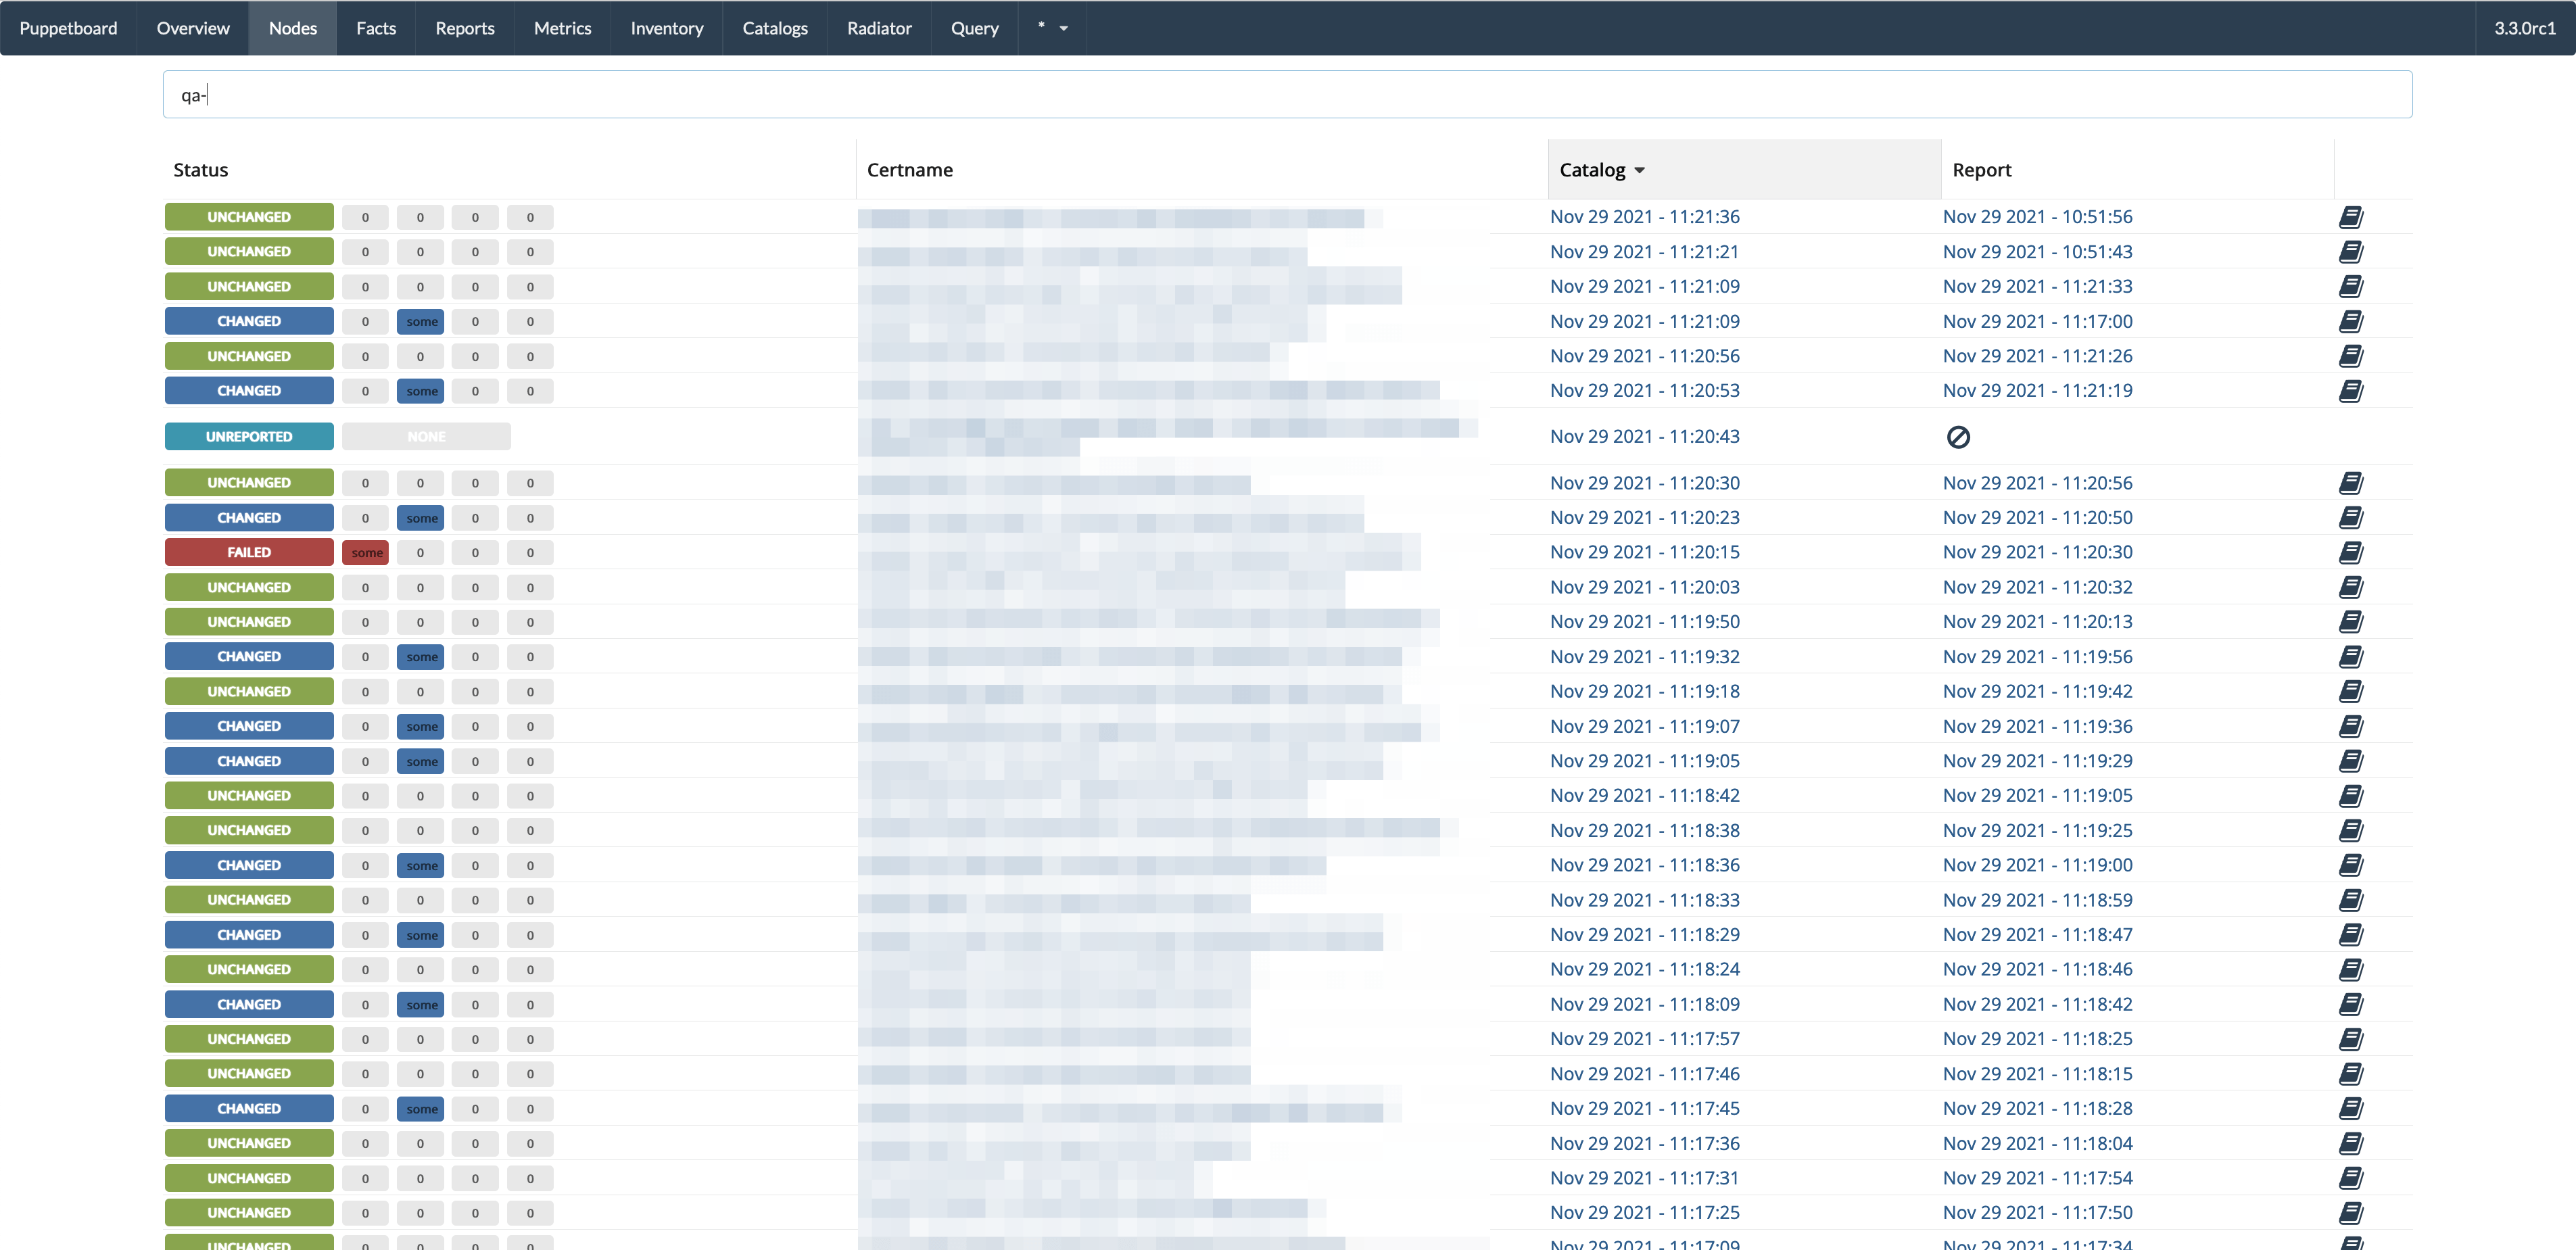Click the report icon at Nov 29 11:18:04

point(2353,1143)
